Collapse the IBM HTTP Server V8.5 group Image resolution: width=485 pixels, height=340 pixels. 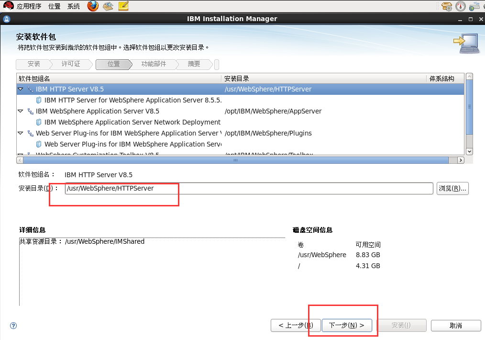(21, 89)
